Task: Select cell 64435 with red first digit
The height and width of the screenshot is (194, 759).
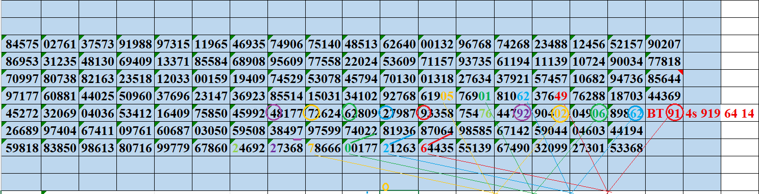Action: (x=437, y=148)
